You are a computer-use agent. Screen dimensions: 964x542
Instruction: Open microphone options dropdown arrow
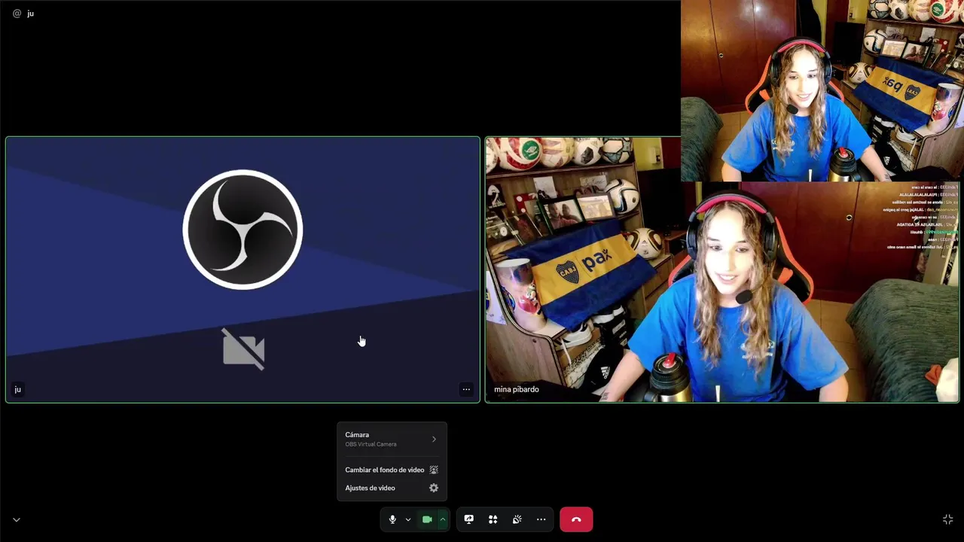pos(408,519)
